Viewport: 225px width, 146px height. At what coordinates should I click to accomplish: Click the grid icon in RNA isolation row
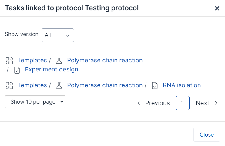[x=9, y=85]
